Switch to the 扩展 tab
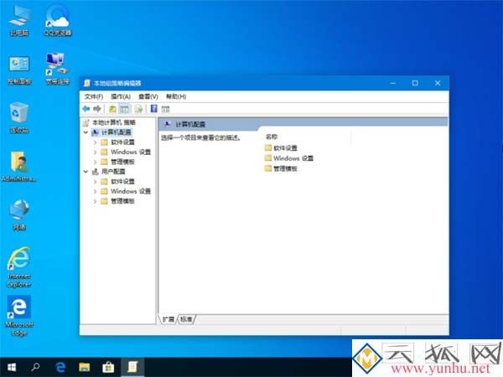The height and width of the screenshot is (377, 503). 169,319
